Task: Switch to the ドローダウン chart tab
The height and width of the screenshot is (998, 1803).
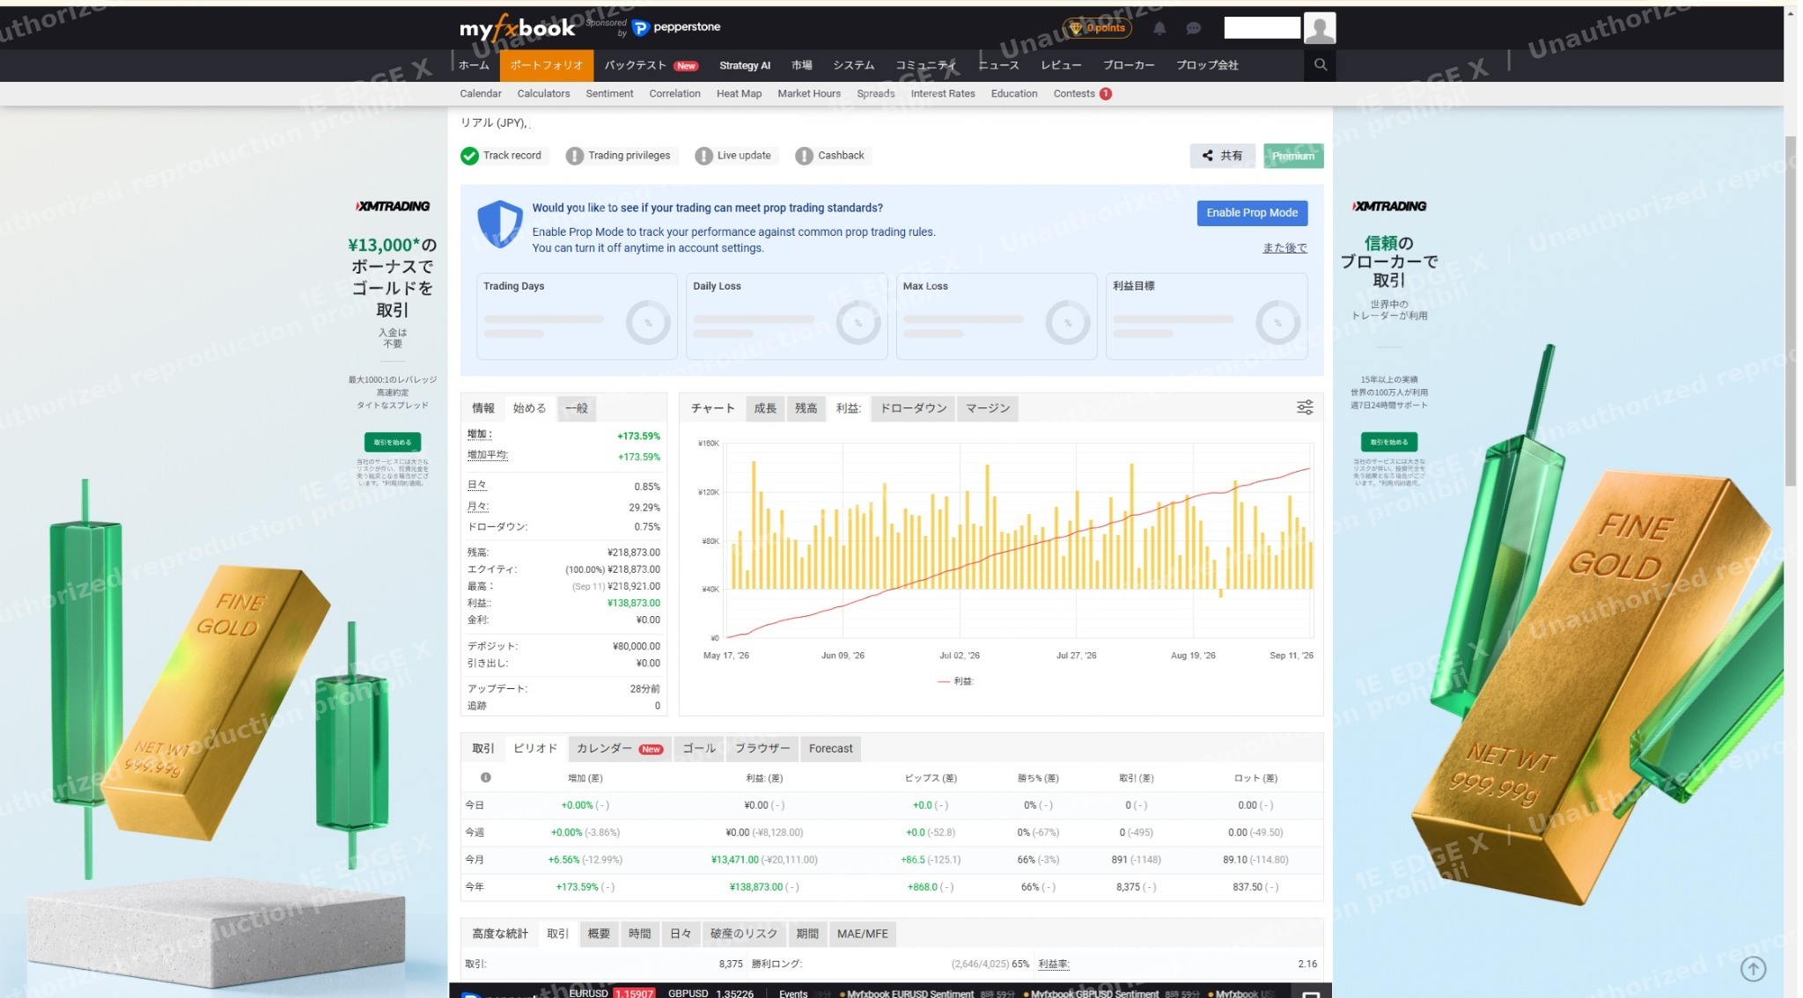Action: [x=913, y=408]
